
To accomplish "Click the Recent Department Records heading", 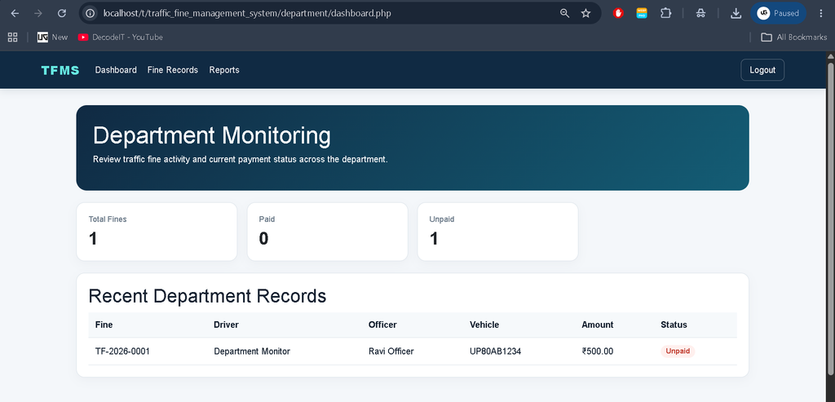I will coord(207,296).
